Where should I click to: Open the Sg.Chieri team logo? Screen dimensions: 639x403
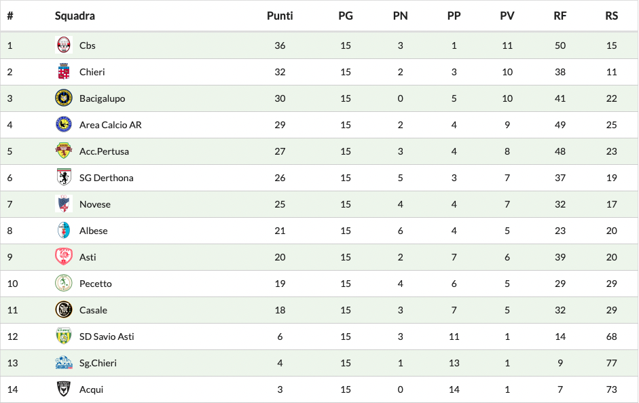coord(64,363)
